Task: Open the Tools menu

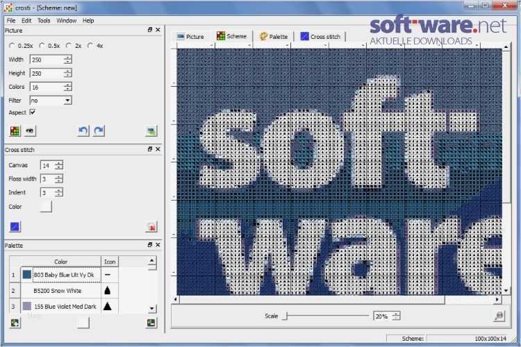Action: point(44,21)
